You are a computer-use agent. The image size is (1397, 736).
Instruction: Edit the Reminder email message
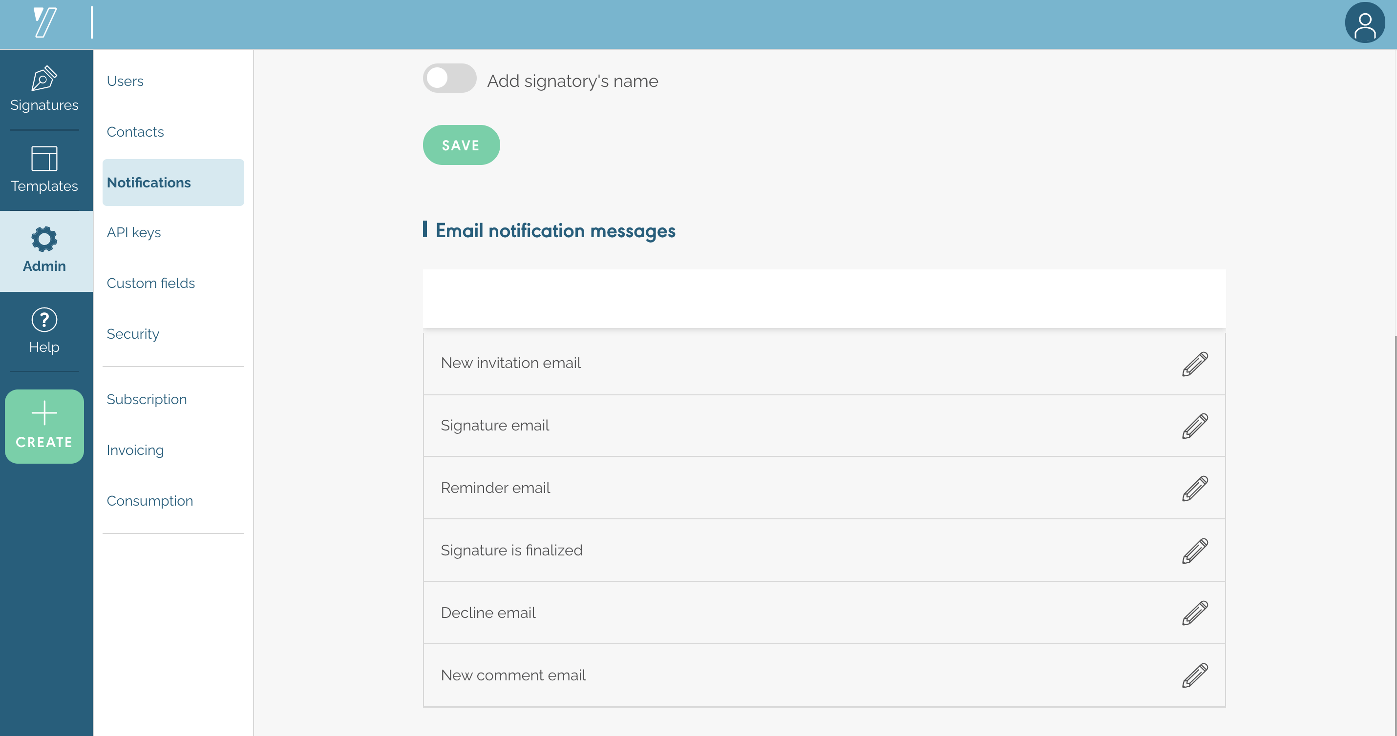point(1195,489)
